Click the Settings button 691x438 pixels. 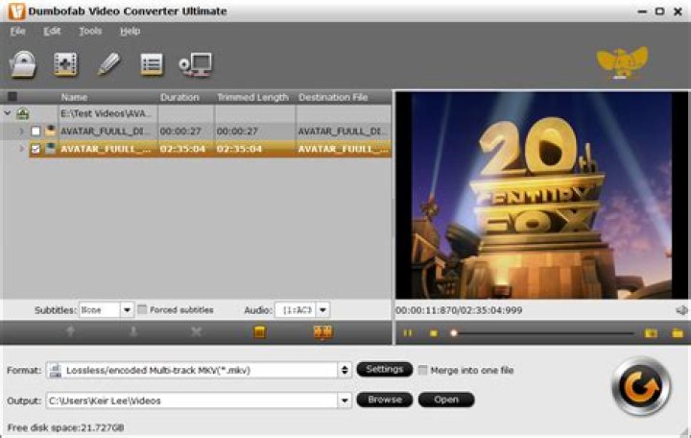tap(384, 370)
